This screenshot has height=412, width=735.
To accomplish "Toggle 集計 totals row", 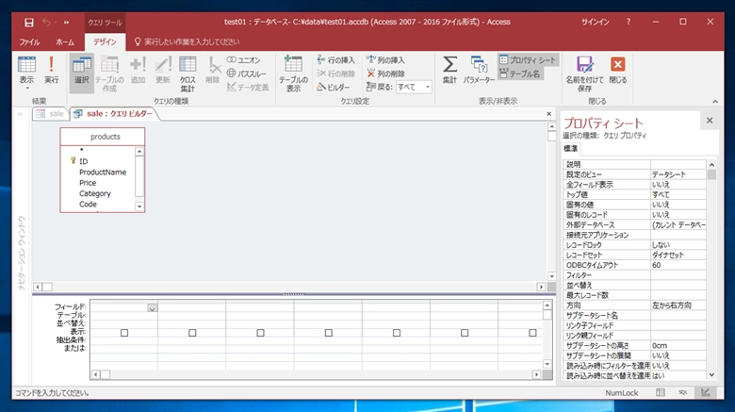I will tap(449, 71).
